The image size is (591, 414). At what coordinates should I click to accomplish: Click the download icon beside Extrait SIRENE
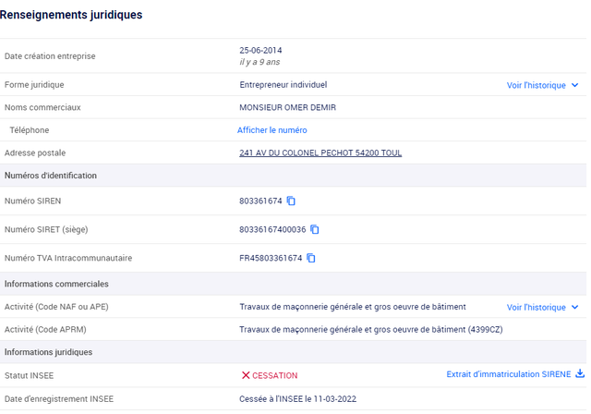[580, 373]
